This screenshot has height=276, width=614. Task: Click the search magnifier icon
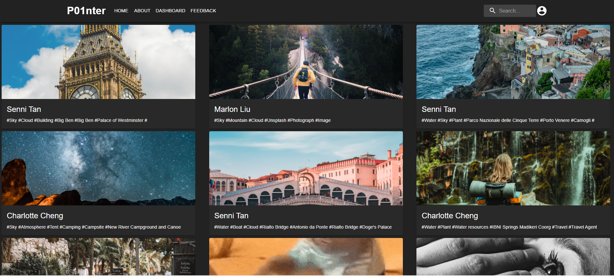[492, 11]
